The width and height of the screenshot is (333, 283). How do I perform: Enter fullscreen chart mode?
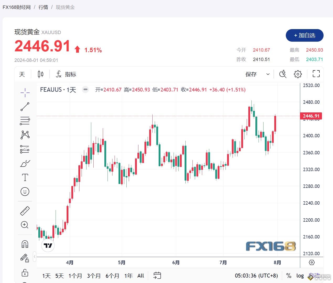tap(316, 74)
